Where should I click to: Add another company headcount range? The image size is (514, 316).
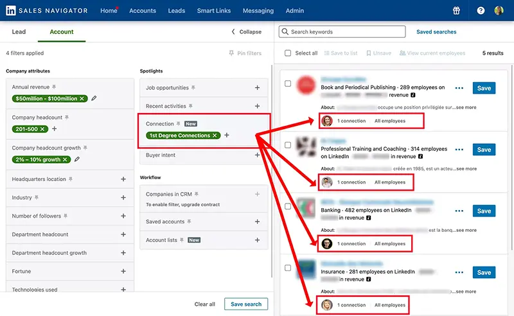coord(55,128)
